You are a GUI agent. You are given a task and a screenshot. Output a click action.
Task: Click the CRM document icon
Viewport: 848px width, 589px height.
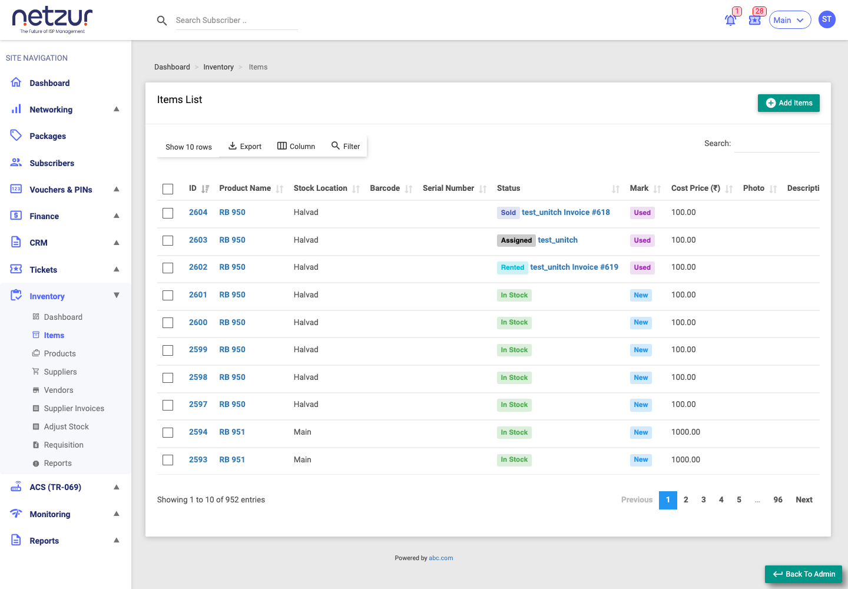coord(16,242)
